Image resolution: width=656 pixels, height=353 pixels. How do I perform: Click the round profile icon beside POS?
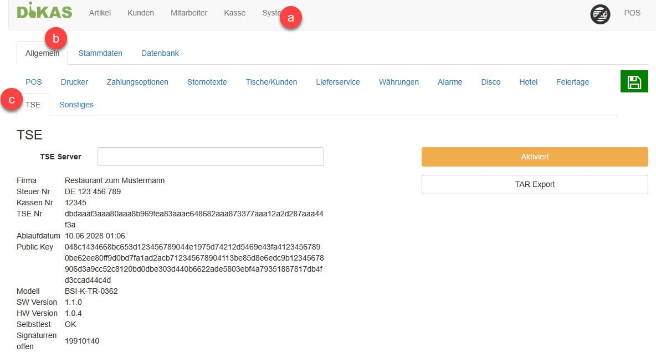point(600,14)
